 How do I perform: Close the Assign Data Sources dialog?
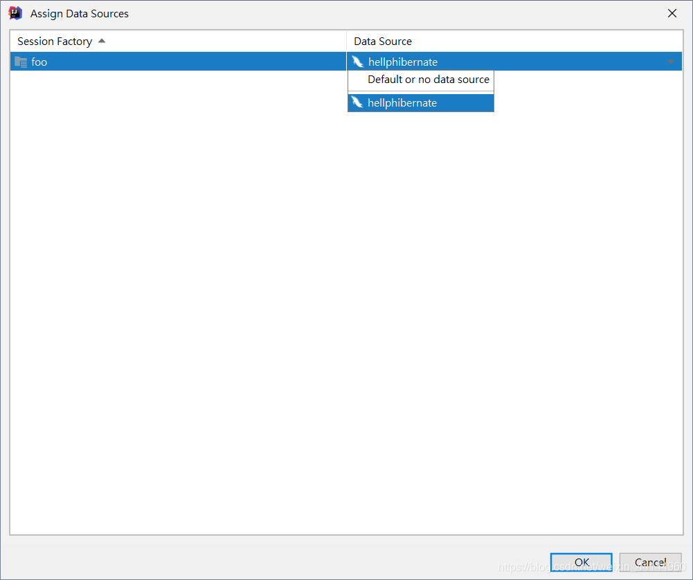[x=672, y=13]
